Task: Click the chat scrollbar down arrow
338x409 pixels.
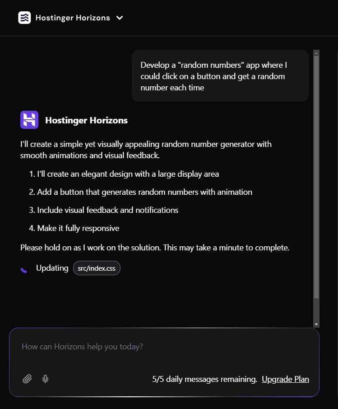Action: pos(316,324)
